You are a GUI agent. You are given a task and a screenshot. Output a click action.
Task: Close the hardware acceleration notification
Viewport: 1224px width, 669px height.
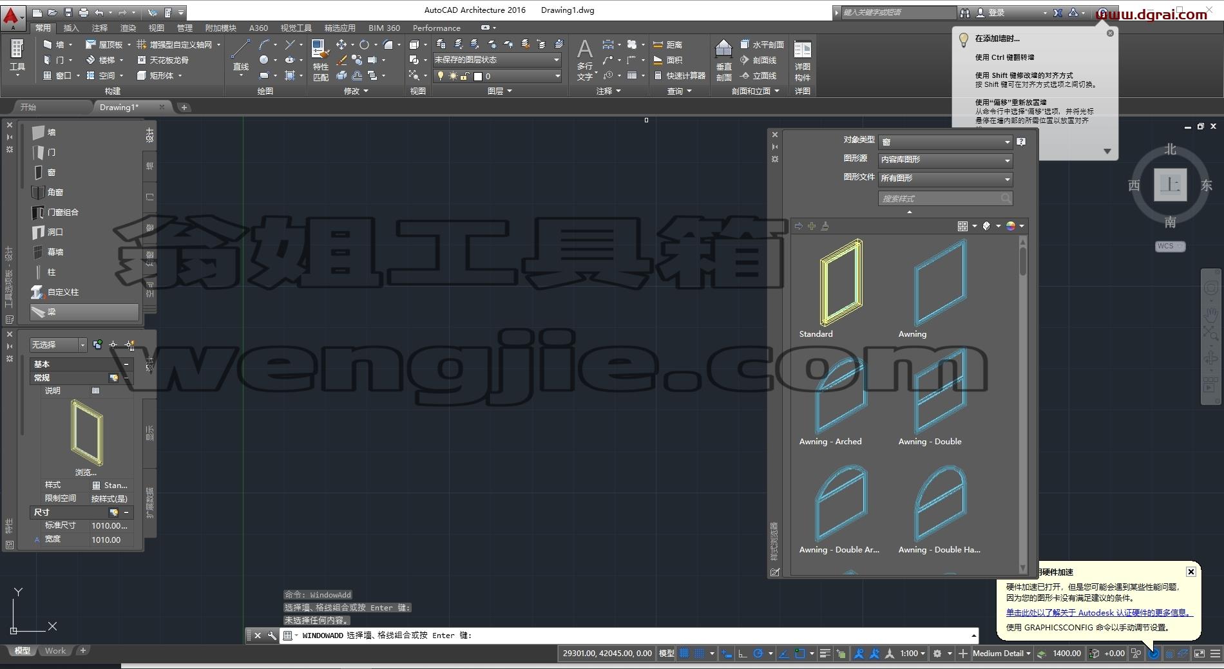(x=1191, y=571)
